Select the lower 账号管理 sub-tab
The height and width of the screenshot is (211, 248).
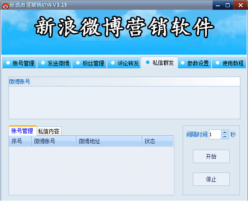23,131
